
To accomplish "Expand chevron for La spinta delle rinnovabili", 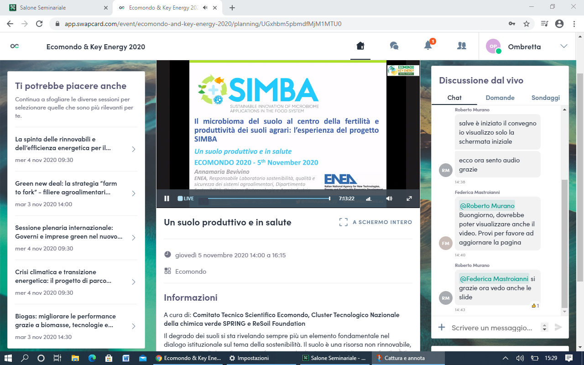I will click(134, 149).
